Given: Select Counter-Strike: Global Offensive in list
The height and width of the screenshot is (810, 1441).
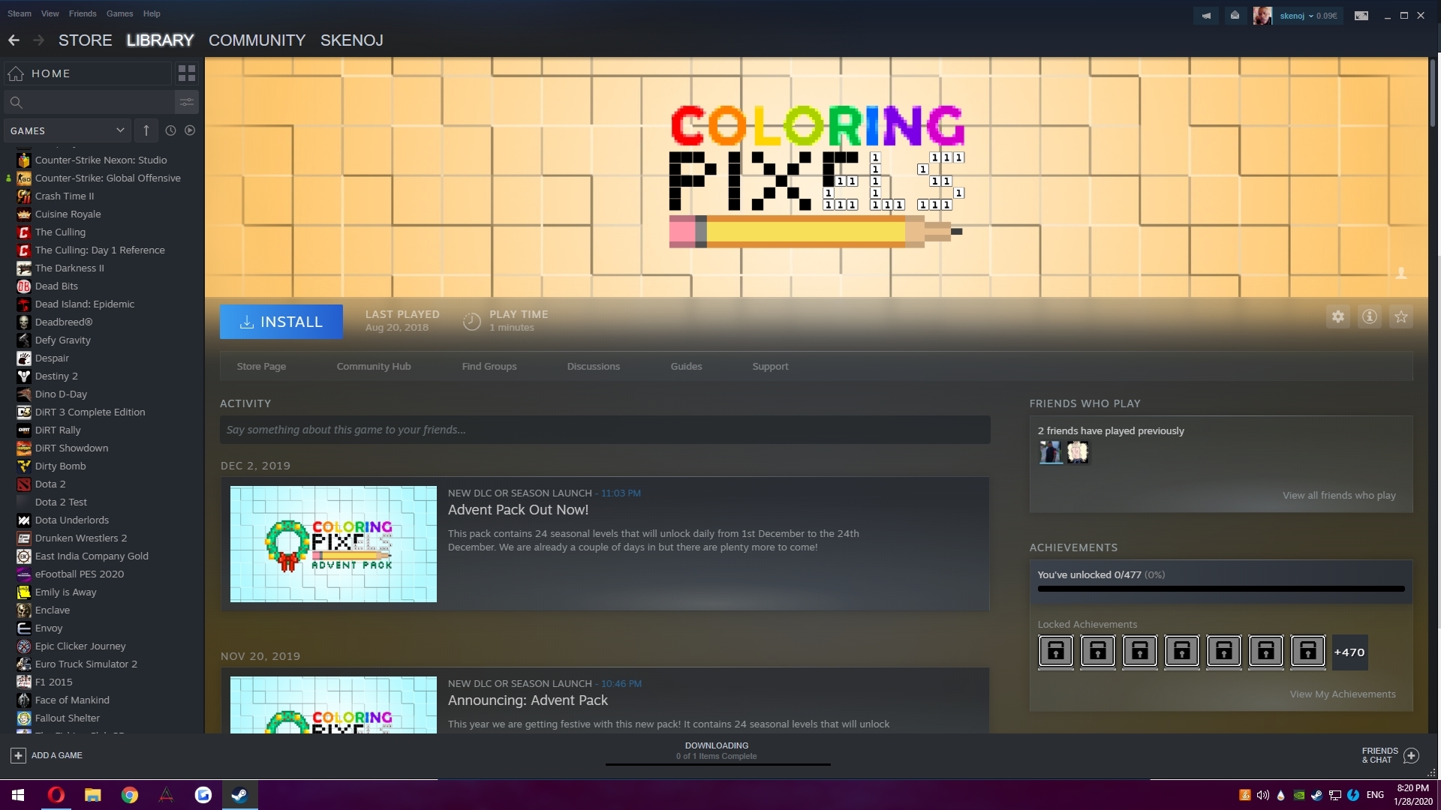Looking at the screenshot, I should click(108, 178).
